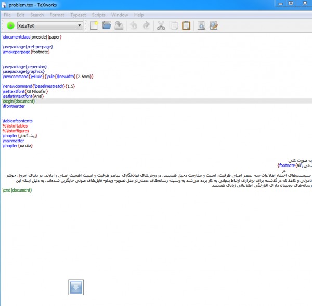Click the Paste clipboard icon
The width and height of the screenshot is (312, 306).
pyautogui.click(x=186, y=25)
